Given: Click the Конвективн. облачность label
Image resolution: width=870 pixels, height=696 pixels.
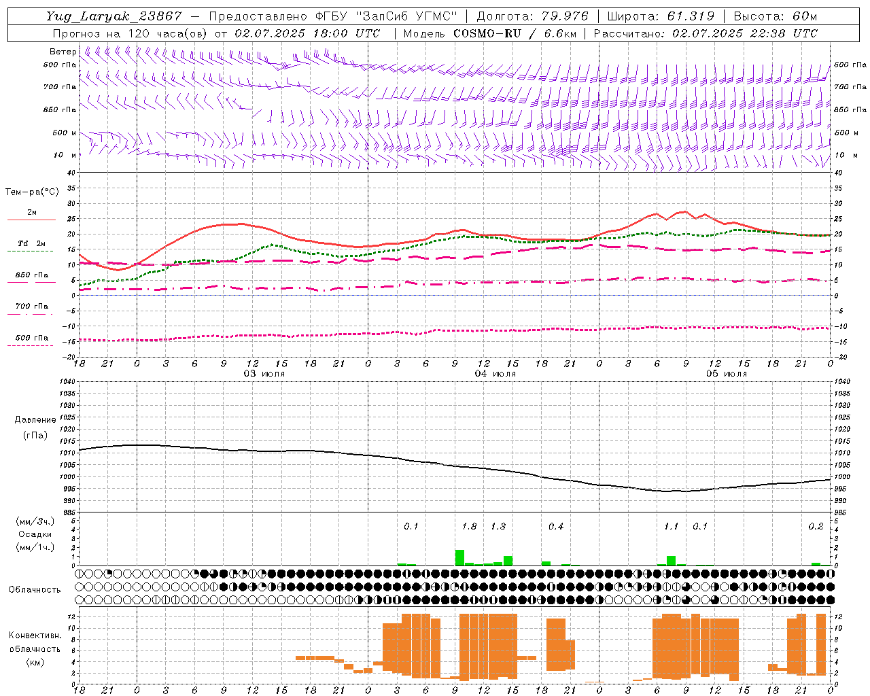Looking at the screenshot, I should (x=35, y=642).
